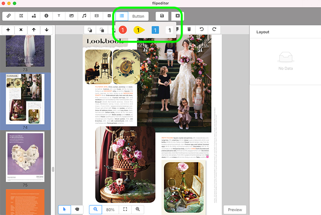The width and height of the screenshot is (321, 215).
Task: Open page 73 thumbnail
Action: tap(25, 51)
